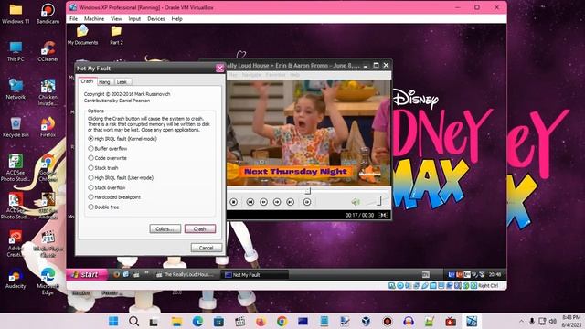Open This PC desktop icon
This screenshot has height=329, width=585.
(16, 51)
